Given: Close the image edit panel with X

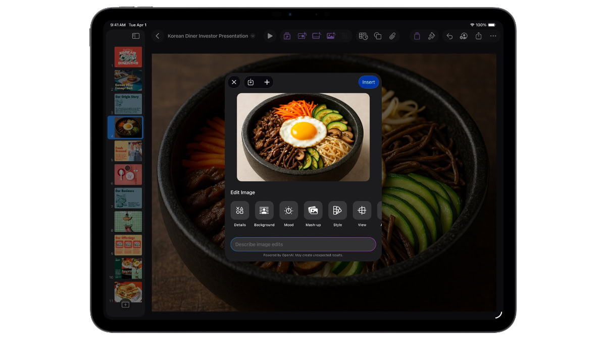Looking at the screenshot, I should tap(234, 82).
